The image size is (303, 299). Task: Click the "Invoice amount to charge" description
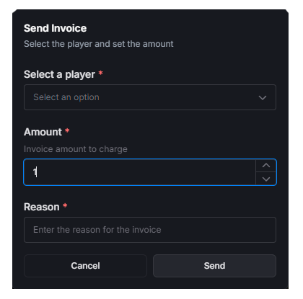click(x=76, y=149)
